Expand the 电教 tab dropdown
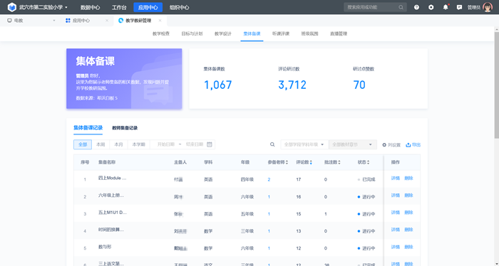This screenshot has width=499, height=266. [53, 21]
